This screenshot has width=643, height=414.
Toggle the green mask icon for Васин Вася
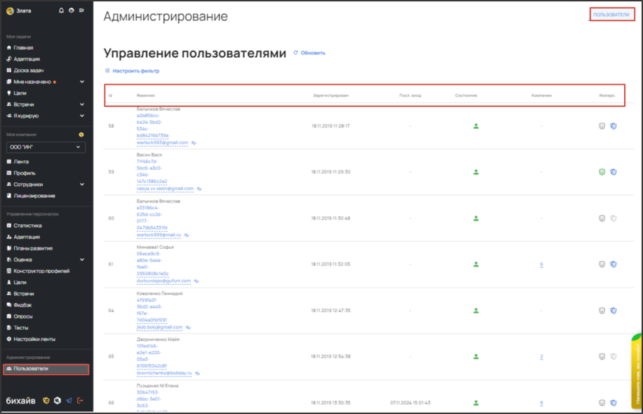(602, 172)
